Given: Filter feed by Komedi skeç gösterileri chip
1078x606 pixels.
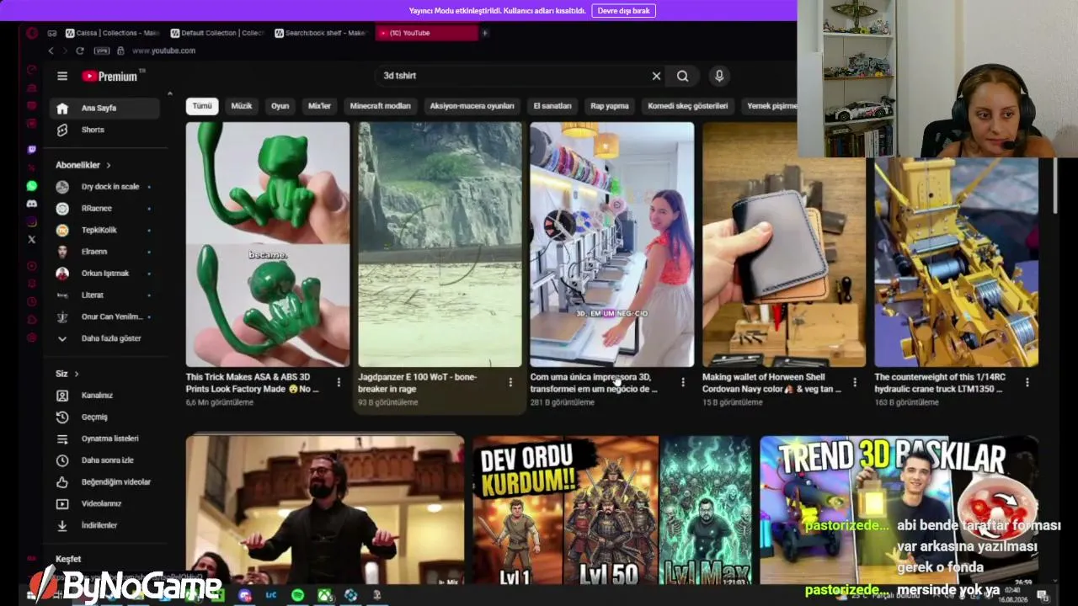Looking at the screenshot, I should (x=688, y=106).
